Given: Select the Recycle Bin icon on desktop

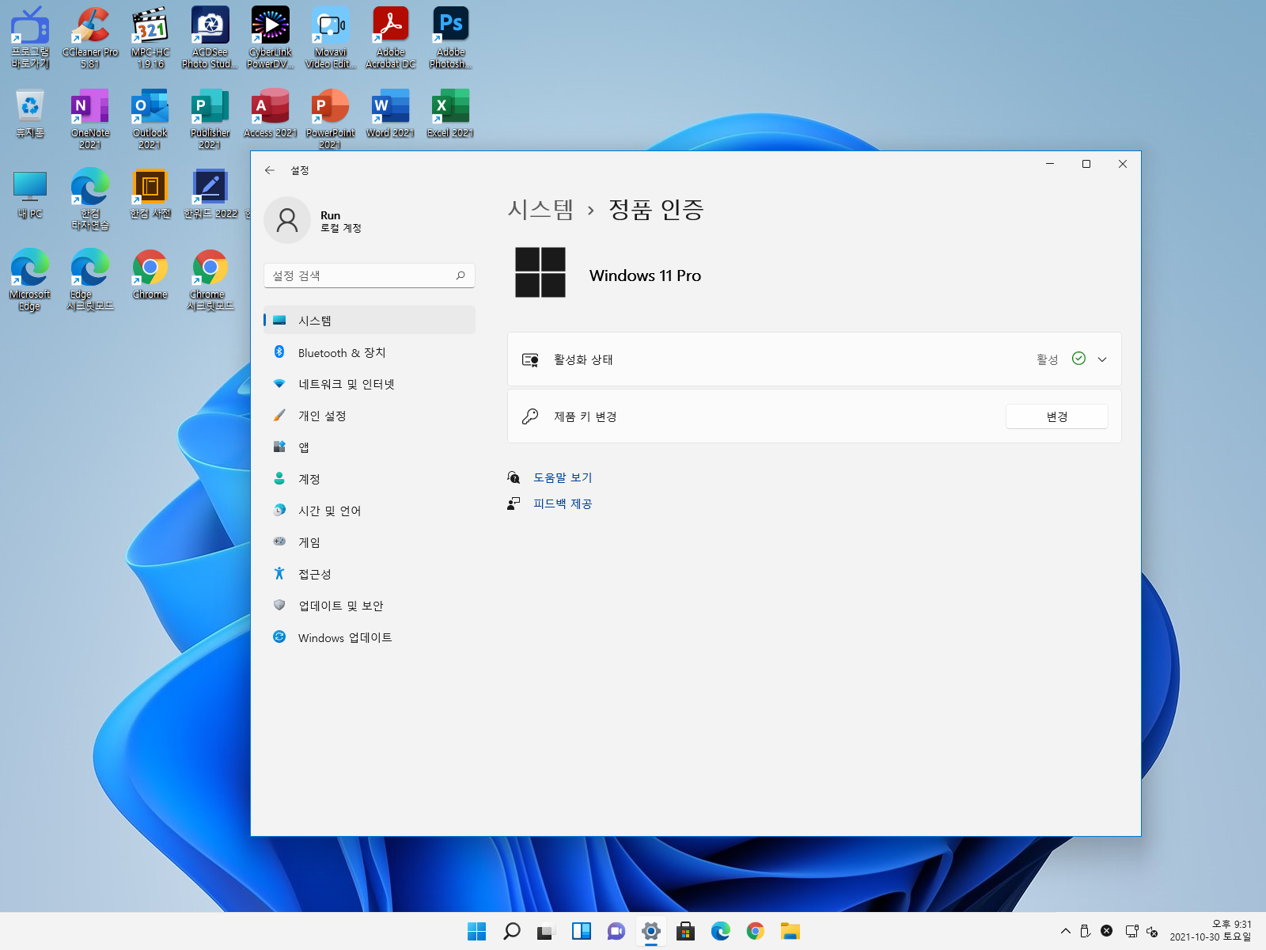Looking at the screenshot, I should click(x=30, y=113).
